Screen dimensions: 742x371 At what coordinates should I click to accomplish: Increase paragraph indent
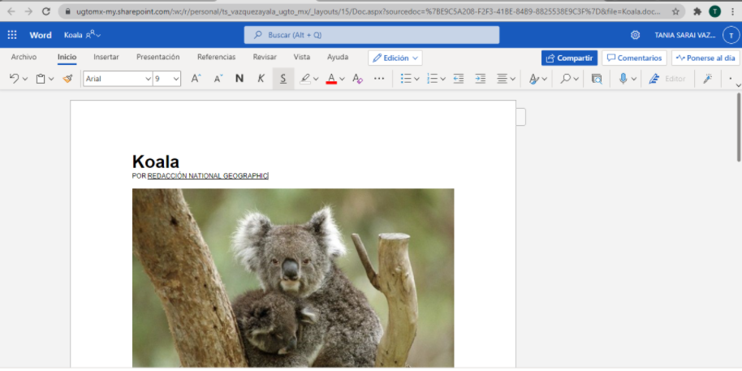point(481,79)
